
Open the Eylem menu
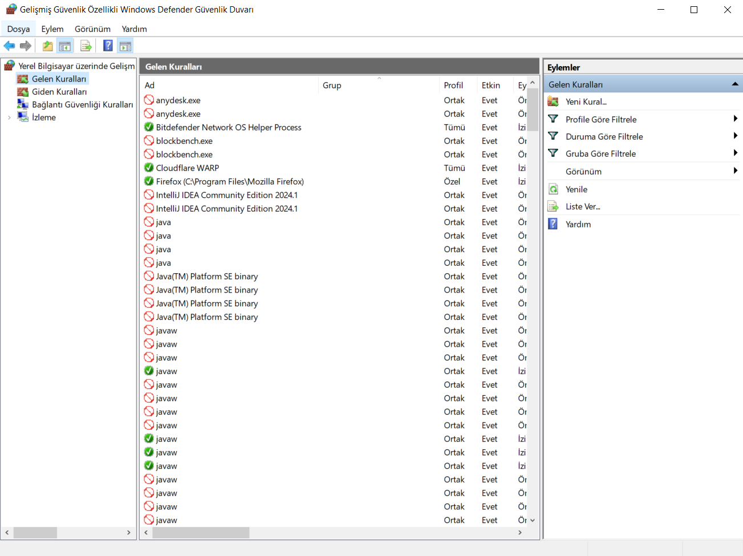[x=52, y=29]
